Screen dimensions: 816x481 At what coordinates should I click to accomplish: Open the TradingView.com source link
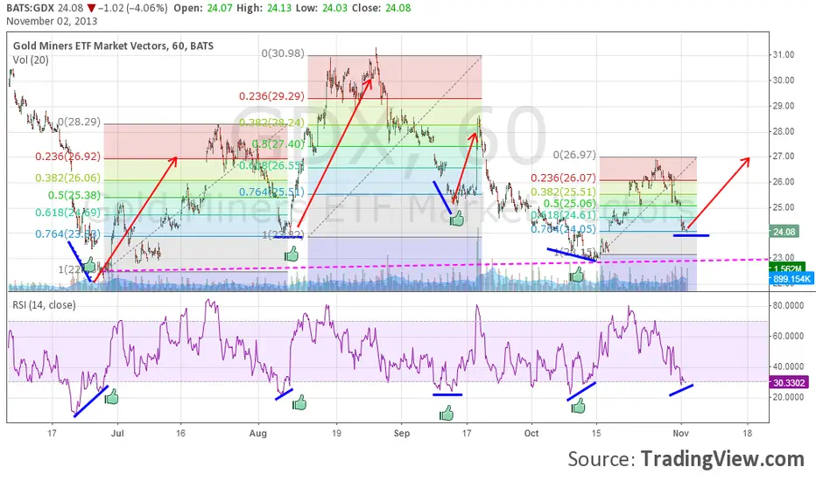click(722, 459)
